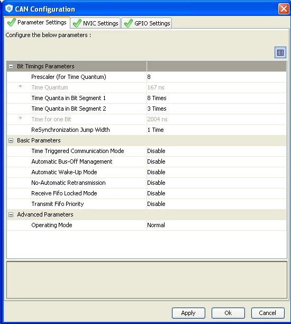Select the Prescaler (for Time Quantum) label
Image resolution: width=291 pixels, height=324 pixels.
pos(69,77)
